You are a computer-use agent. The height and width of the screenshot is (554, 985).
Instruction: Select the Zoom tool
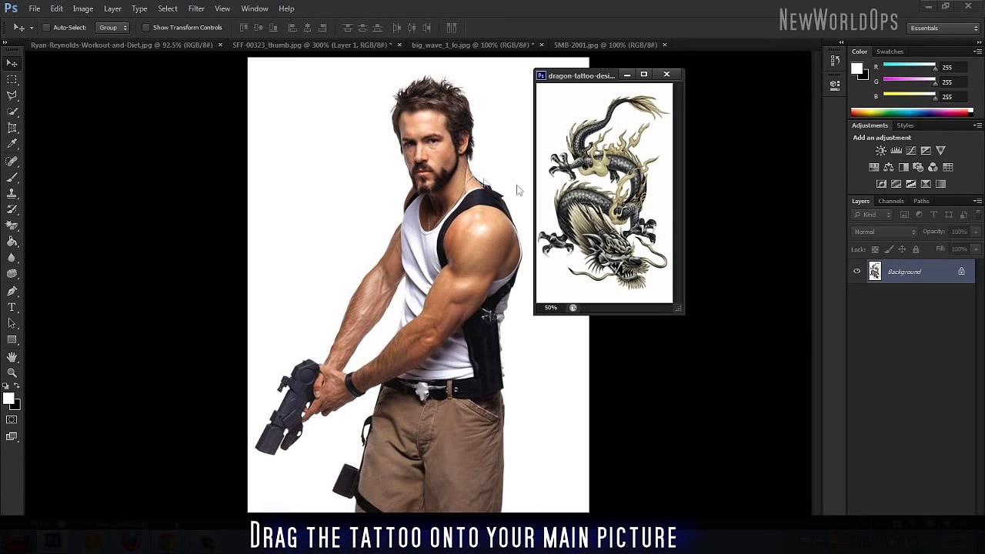point(12,373)
